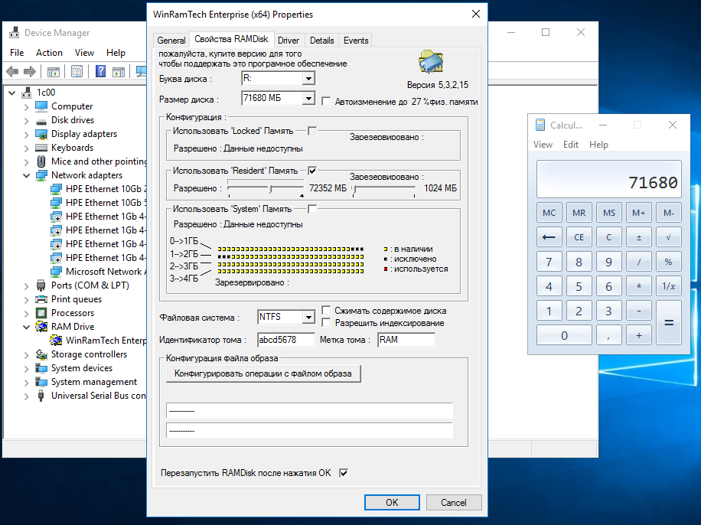
Task: Click the Network adapters category icon
Action: (x=41, y=175)
